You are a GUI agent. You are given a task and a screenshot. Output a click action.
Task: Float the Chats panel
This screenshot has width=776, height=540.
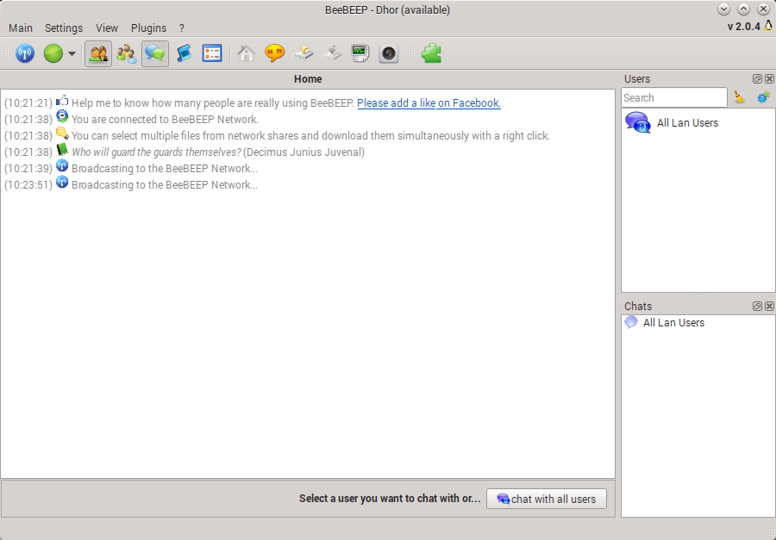[757, 307]
